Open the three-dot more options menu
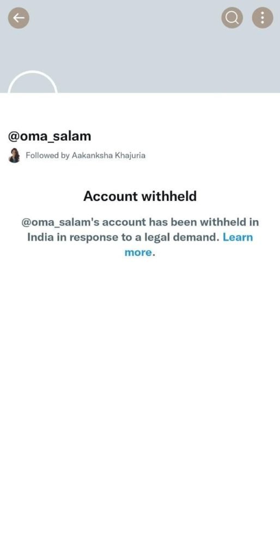Screen dimensions: 280x559 (263, 18)
